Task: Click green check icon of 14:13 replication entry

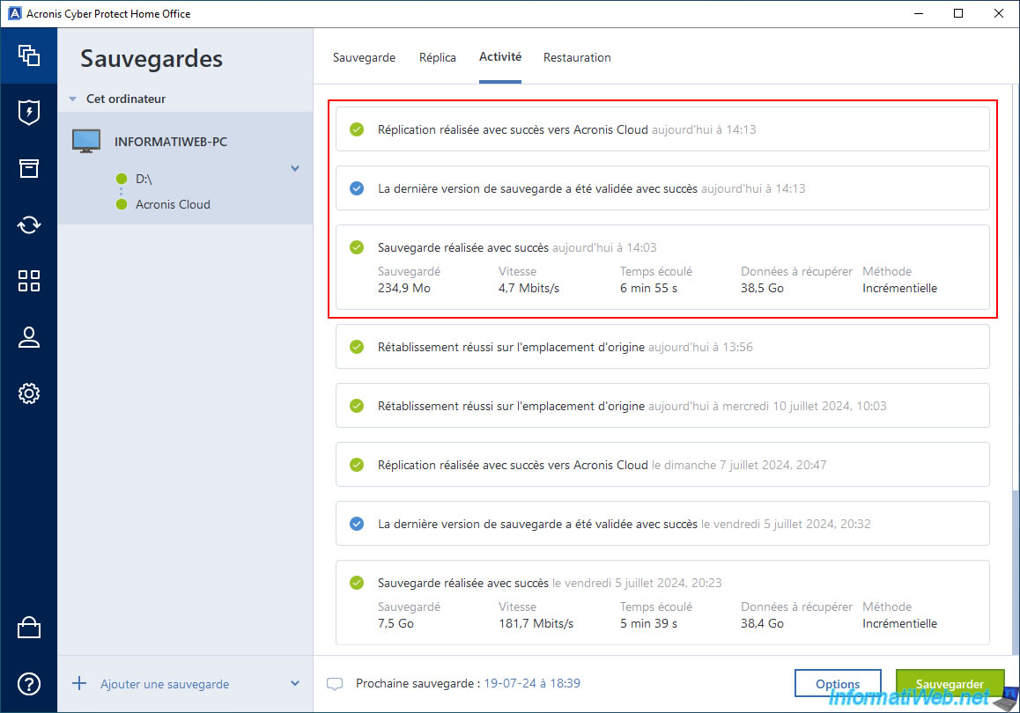Action: pos(357,129)
